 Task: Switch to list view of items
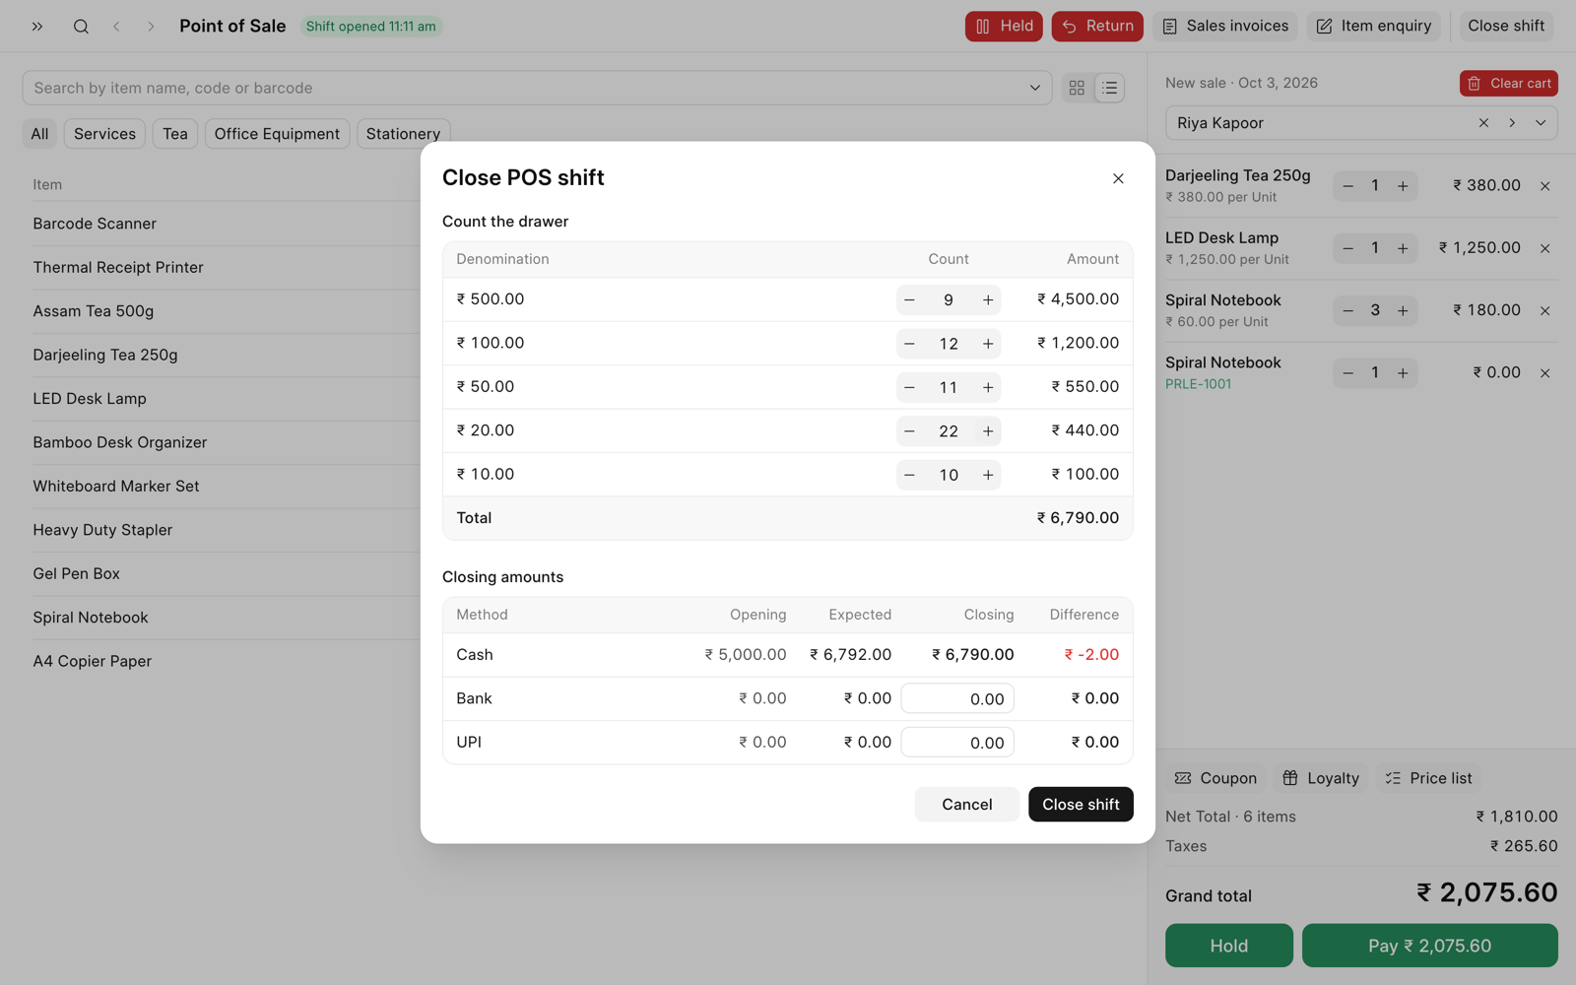point(1110,88)
